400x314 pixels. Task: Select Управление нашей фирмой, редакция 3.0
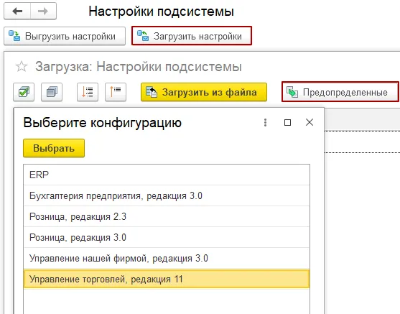coord(167,259)
